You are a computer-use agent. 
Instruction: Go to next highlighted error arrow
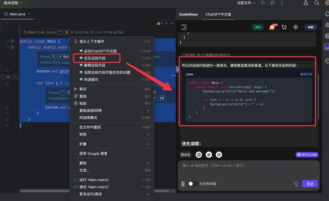[172, 23]
